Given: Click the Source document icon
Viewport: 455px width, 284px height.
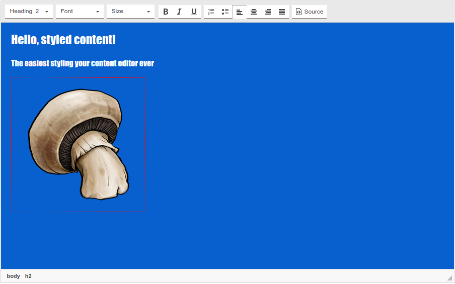Looking at the screenshot, I should click(x=298, y=12).
